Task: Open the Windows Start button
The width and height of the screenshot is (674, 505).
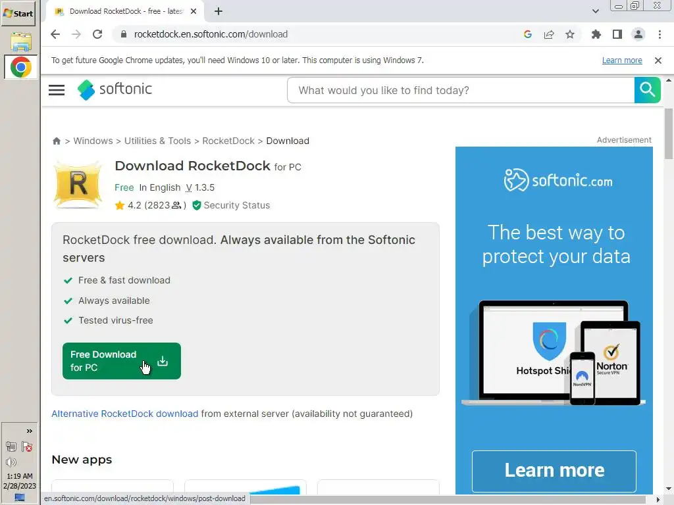Action: (18, 13)
